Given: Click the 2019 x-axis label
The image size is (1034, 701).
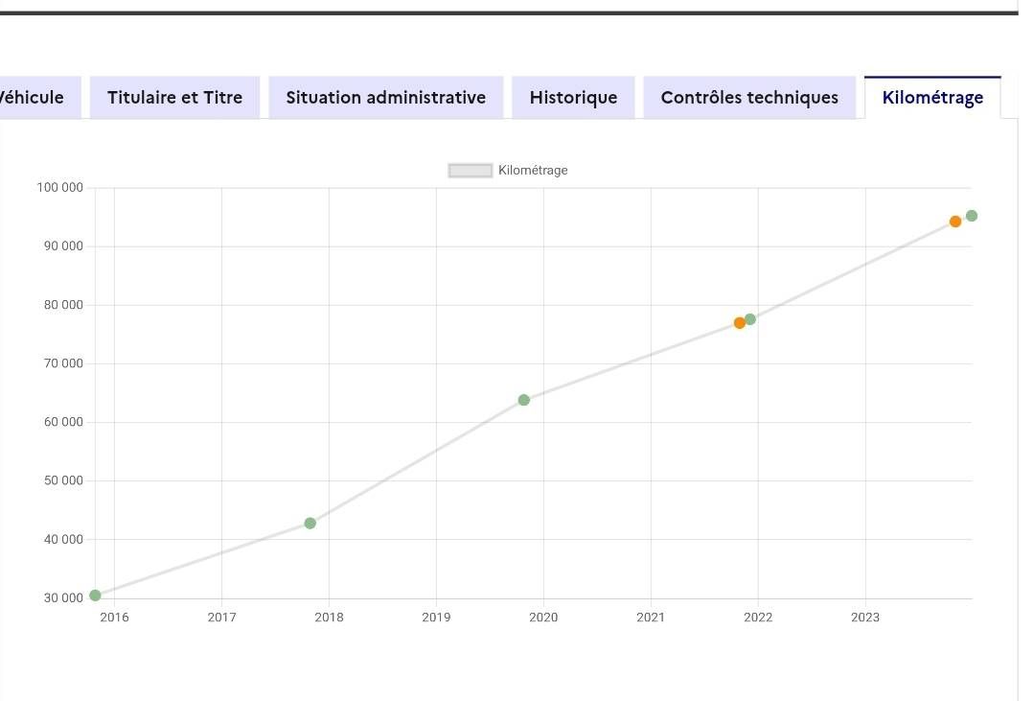Looking at the screenshot, I should pos(436,618).
